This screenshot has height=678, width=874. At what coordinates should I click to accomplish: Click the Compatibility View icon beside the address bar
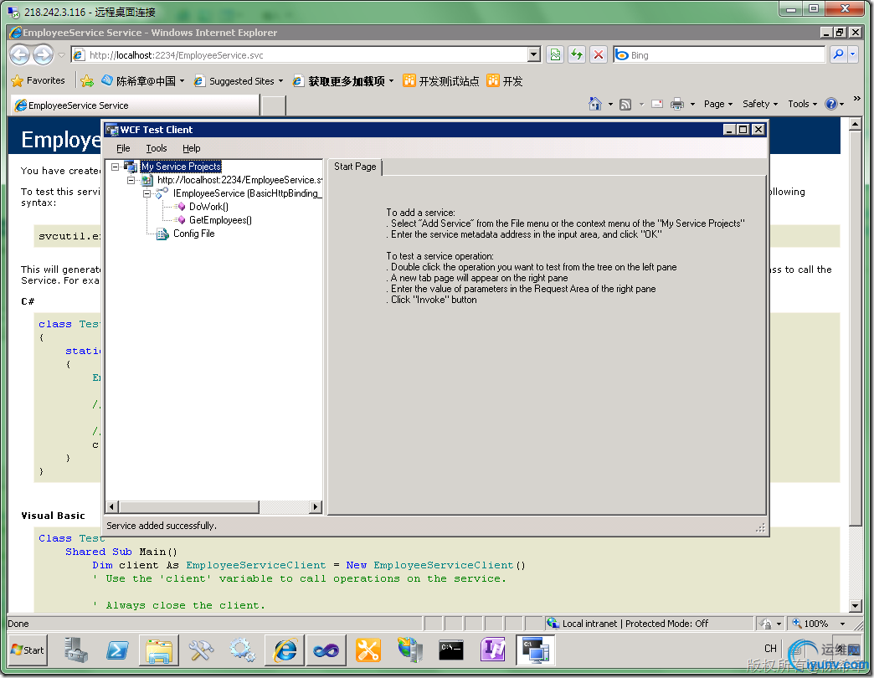(x=555, y=54)
